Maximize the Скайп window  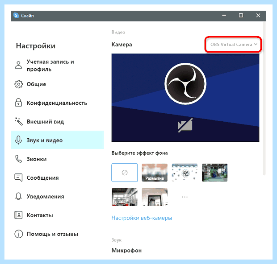tap(241, 16)
